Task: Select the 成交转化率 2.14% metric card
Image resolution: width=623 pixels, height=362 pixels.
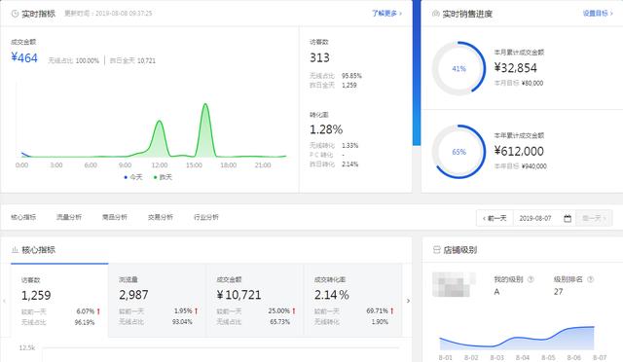Action: pos(352,301)
